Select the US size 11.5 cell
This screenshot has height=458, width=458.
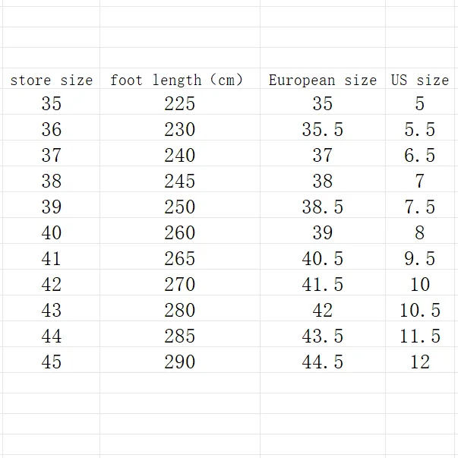point(419,336)
